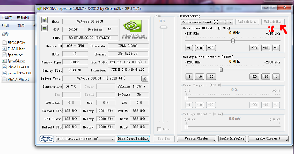Click the upload screenshot icon beside Name
294x154 pixels.
[x=44, y=20]
